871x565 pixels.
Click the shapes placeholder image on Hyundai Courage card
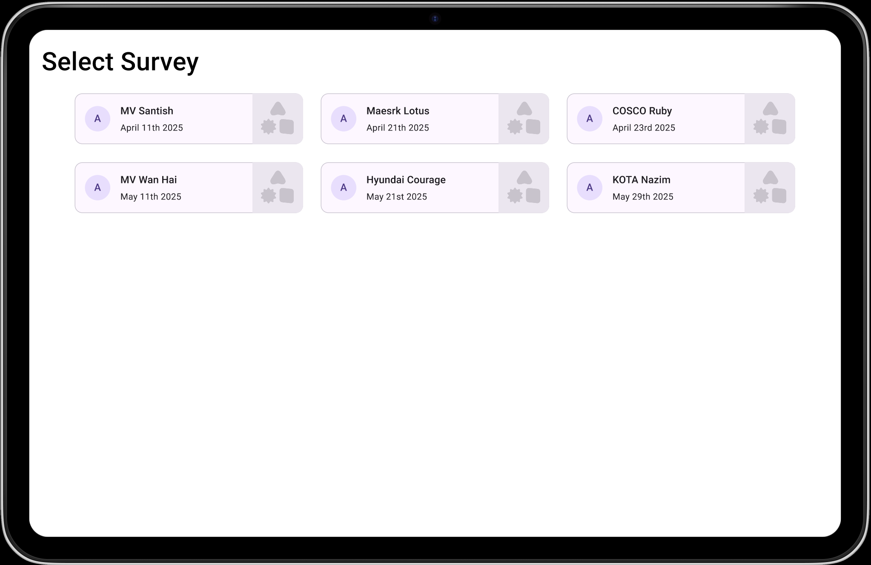[x=524, y=188]
